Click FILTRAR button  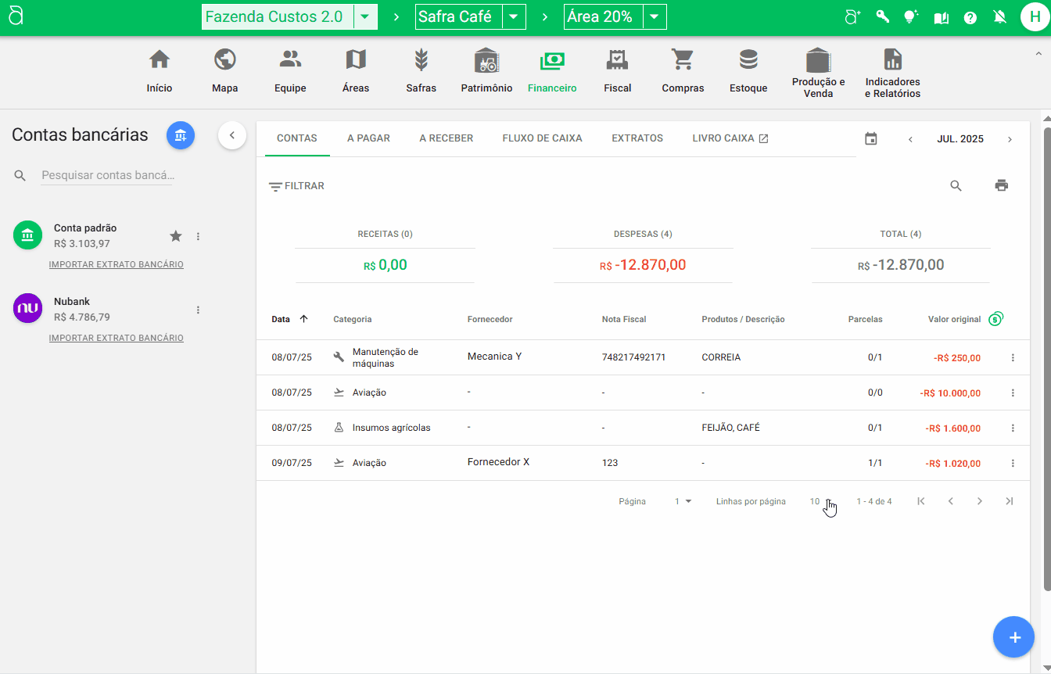tap(296, 186)
